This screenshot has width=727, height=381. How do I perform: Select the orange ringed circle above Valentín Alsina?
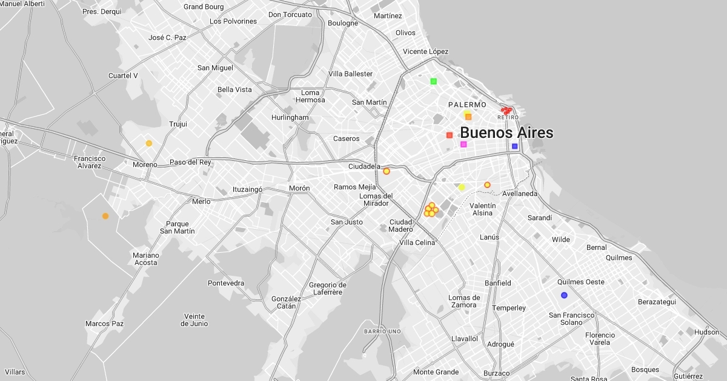click(487, 185)
